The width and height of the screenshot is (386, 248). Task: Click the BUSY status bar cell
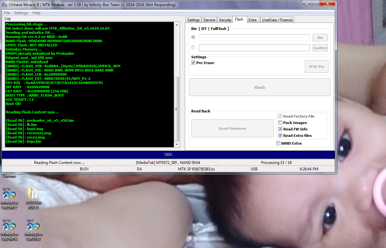click(x=84, y=169)
